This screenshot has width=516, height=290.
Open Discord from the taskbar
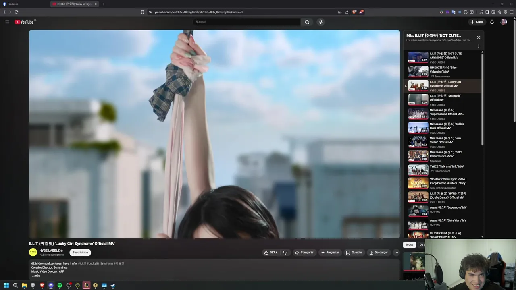coord(51,285)
